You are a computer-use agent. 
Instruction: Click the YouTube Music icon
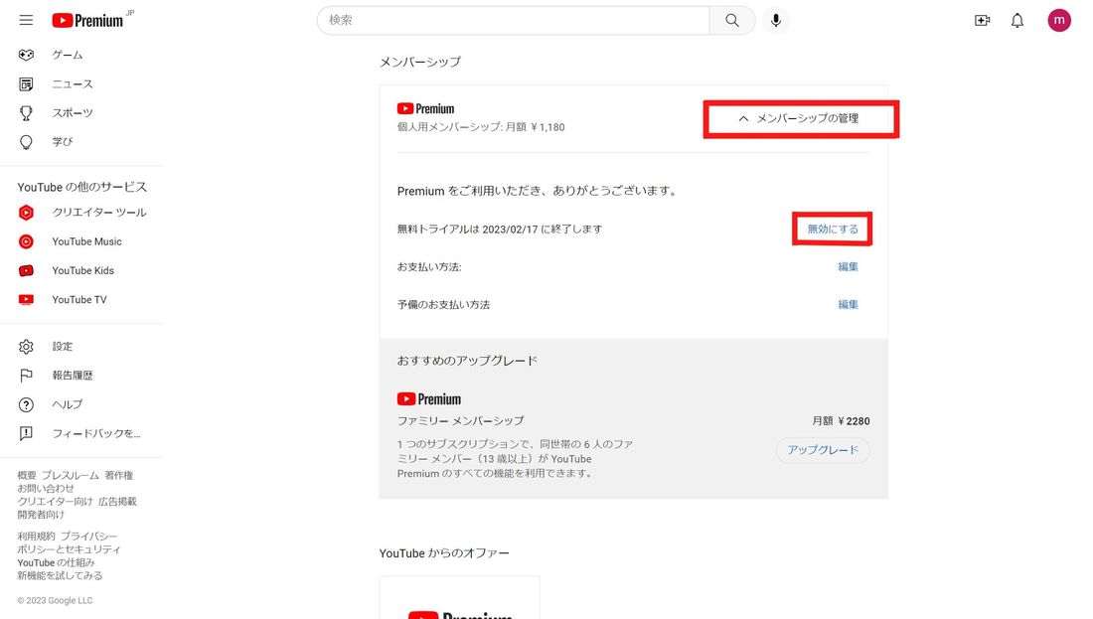pyautogui.click(x=26, y=241)
